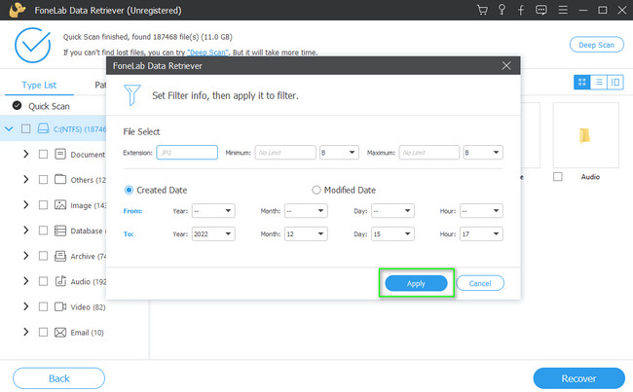Collapse the C:(NTFS) drive tree
The image size is (633, 392).
[x=9, y=129]
